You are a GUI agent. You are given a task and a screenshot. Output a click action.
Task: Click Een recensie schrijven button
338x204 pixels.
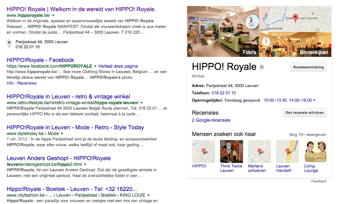click(305, 112)
